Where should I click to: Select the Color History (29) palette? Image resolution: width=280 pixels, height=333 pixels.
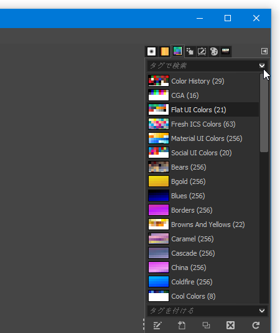coord(203,81)
